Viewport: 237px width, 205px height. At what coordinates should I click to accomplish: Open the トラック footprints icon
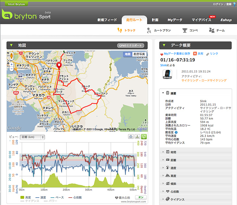[x=120, y=30]
